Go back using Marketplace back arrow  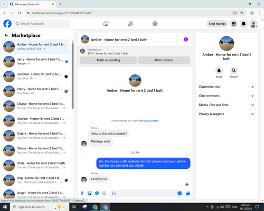(x=6, y=35)
